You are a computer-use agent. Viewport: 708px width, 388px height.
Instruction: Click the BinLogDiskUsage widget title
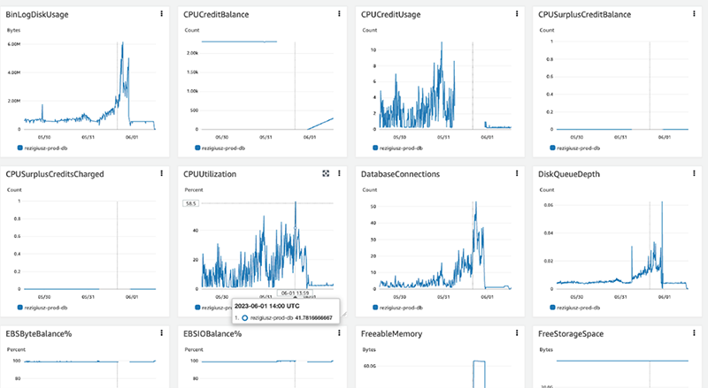coord(37,14)
